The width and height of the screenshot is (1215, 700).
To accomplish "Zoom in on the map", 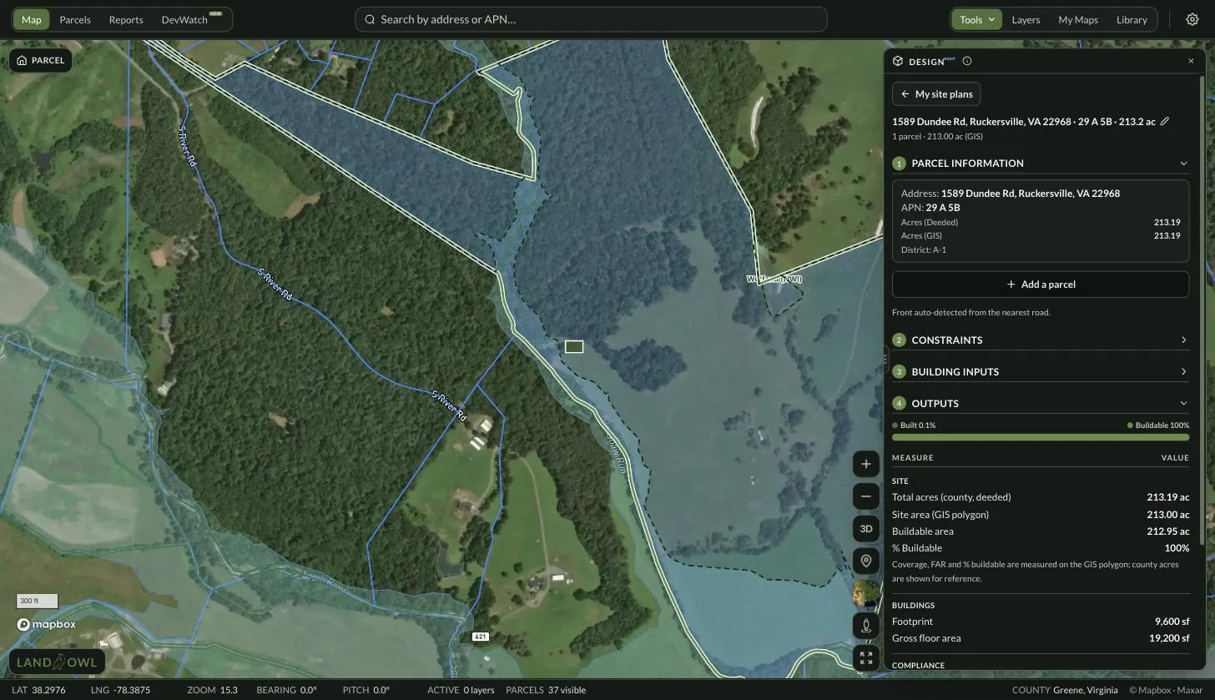I will [866, 465].
